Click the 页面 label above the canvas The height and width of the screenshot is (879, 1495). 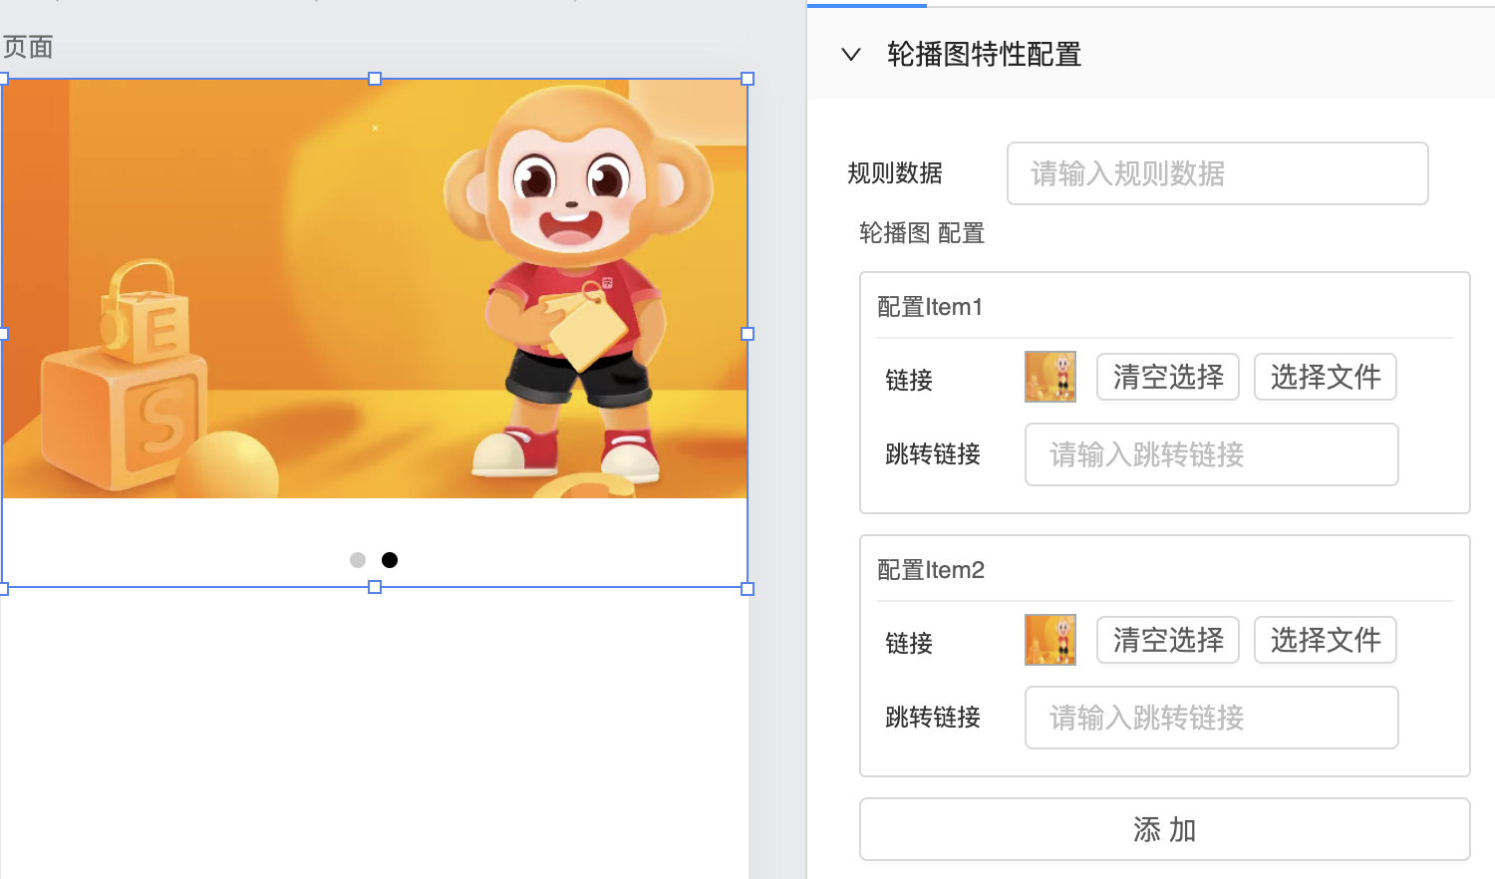point(28,47)
